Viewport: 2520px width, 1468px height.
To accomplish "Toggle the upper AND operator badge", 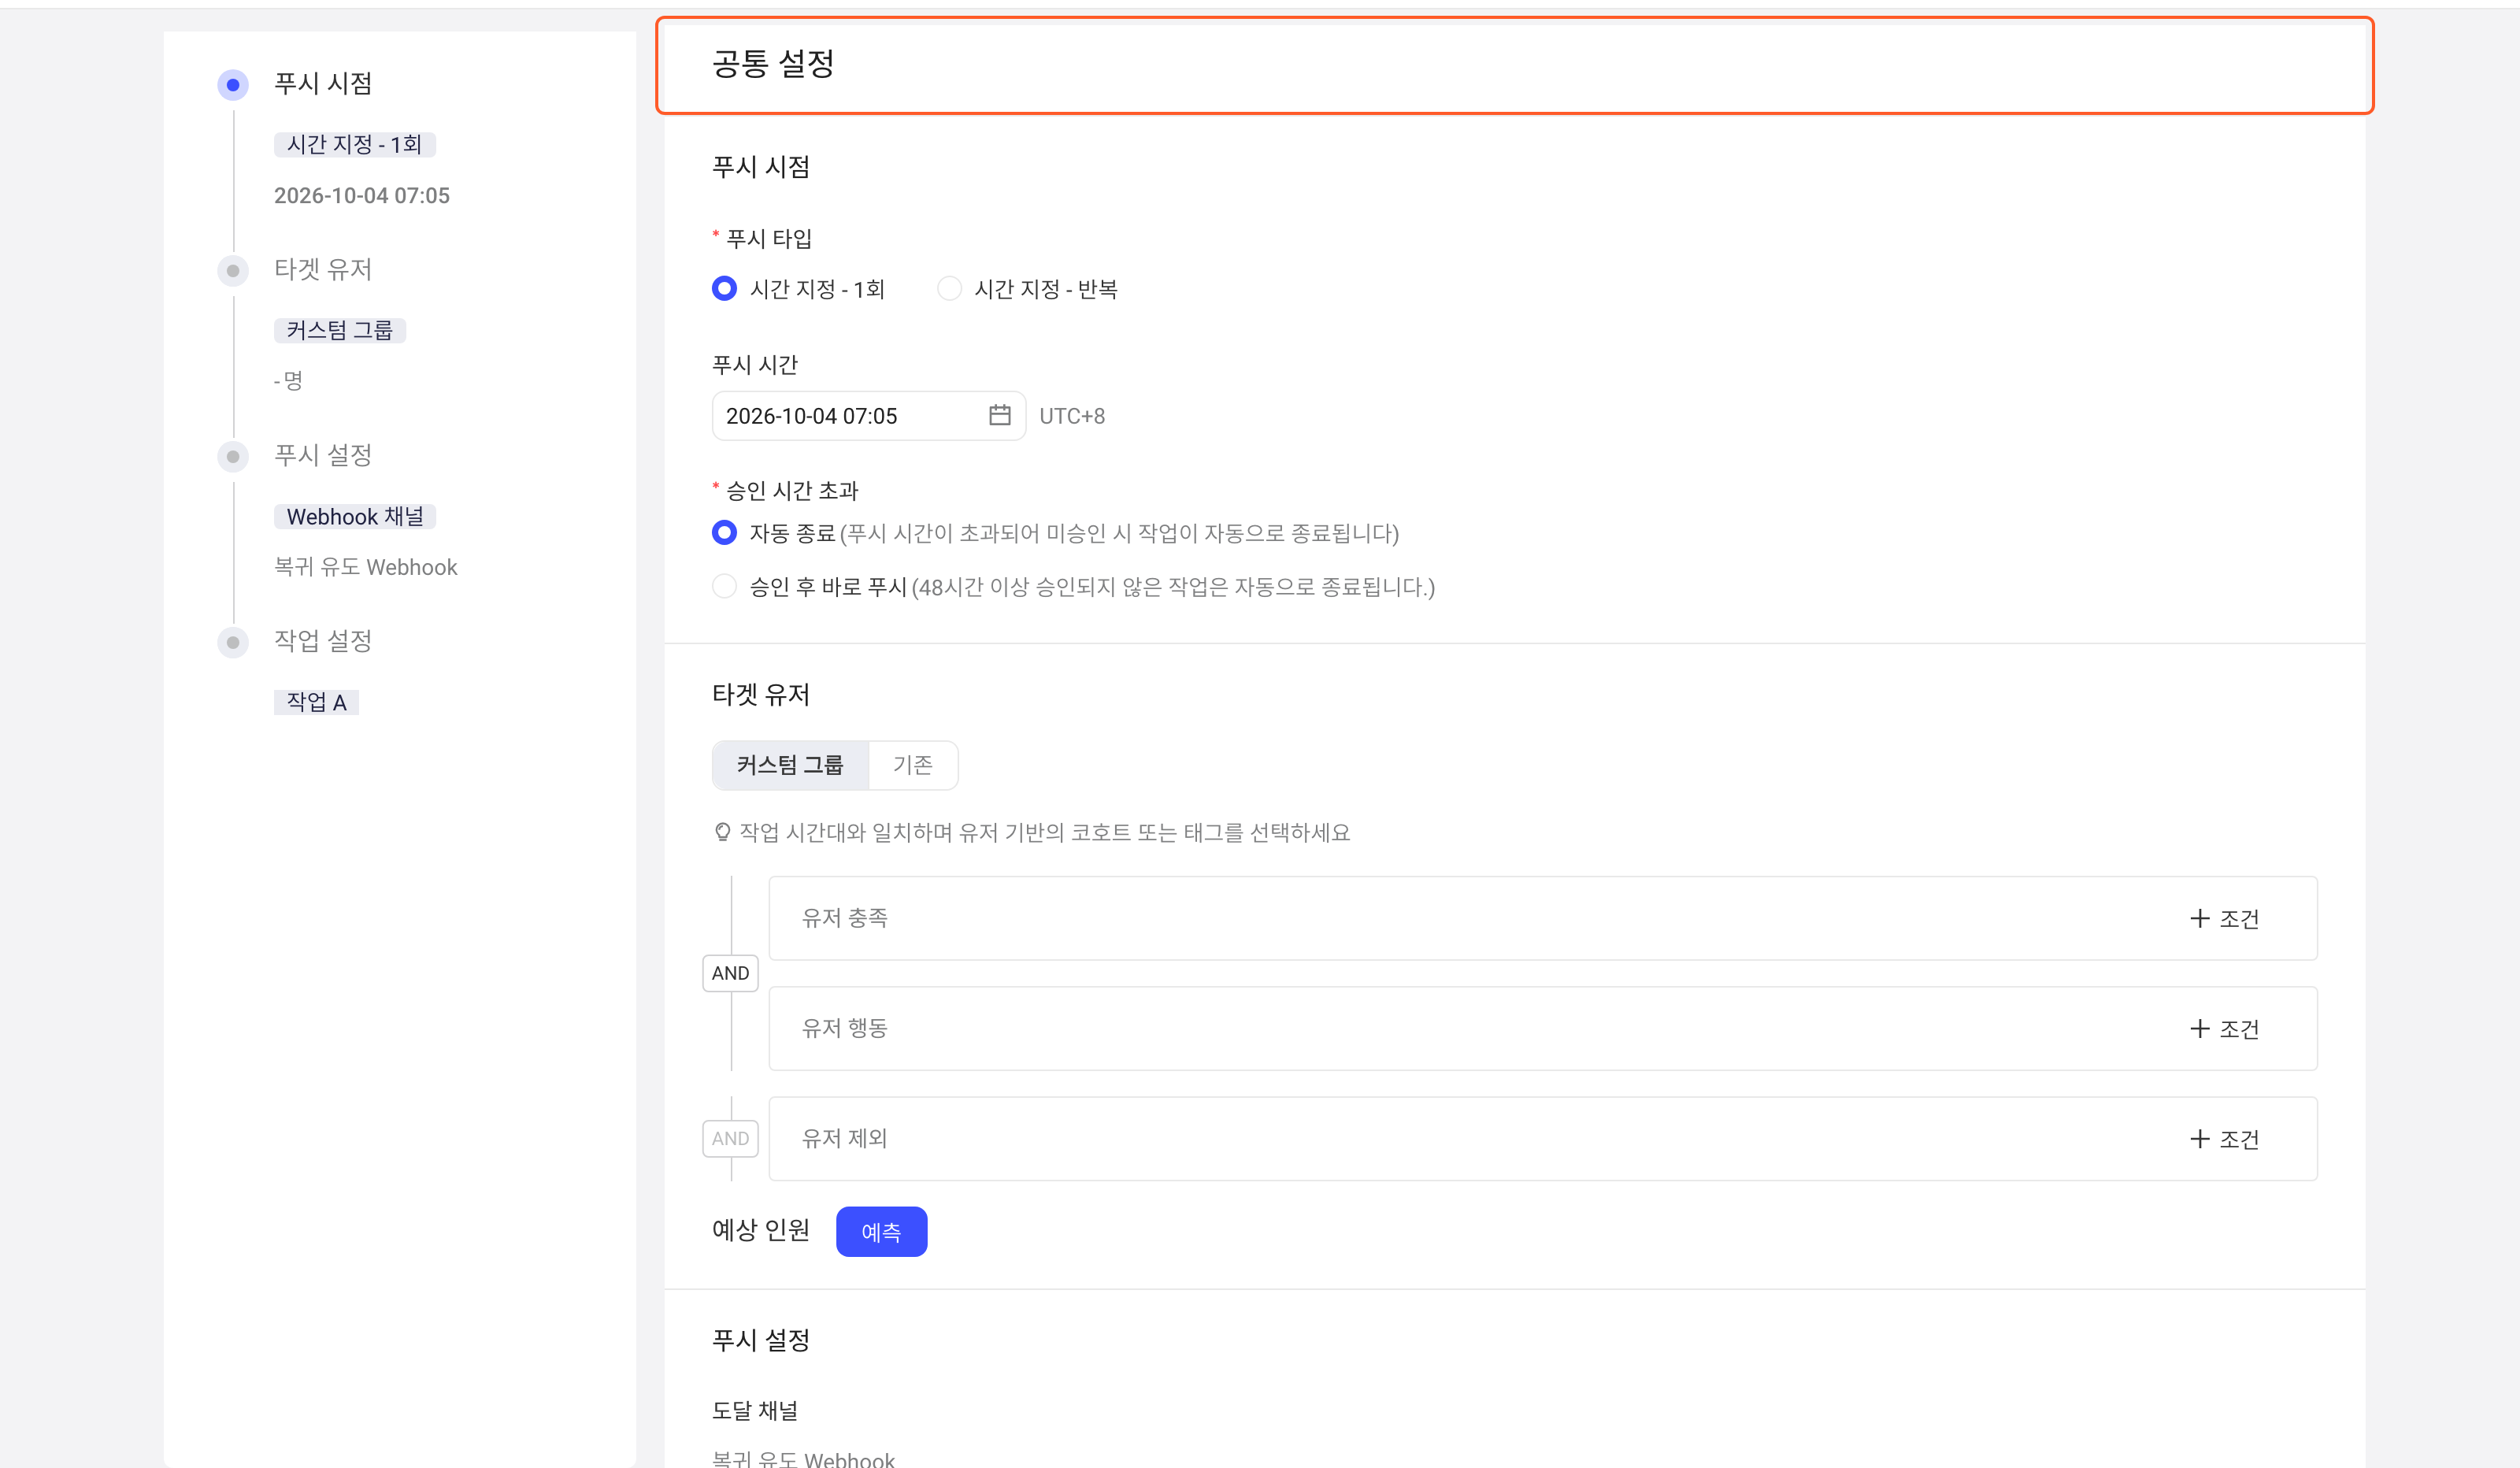I will [x=730, y=973].
